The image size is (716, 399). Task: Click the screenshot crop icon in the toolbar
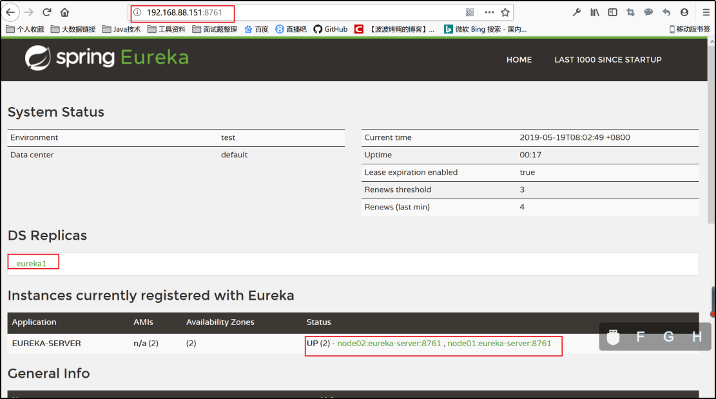pyautogui.click(x=631, y=12)
